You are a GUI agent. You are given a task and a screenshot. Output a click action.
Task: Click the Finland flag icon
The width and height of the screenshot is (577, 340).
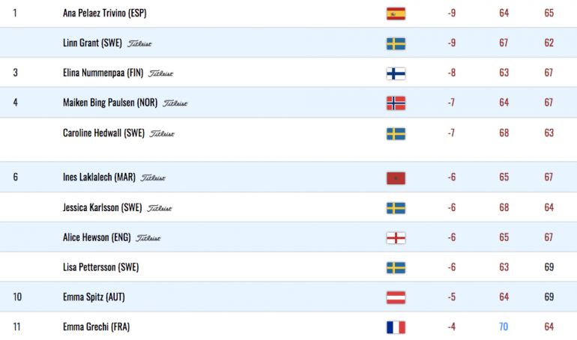click(396, 73)
